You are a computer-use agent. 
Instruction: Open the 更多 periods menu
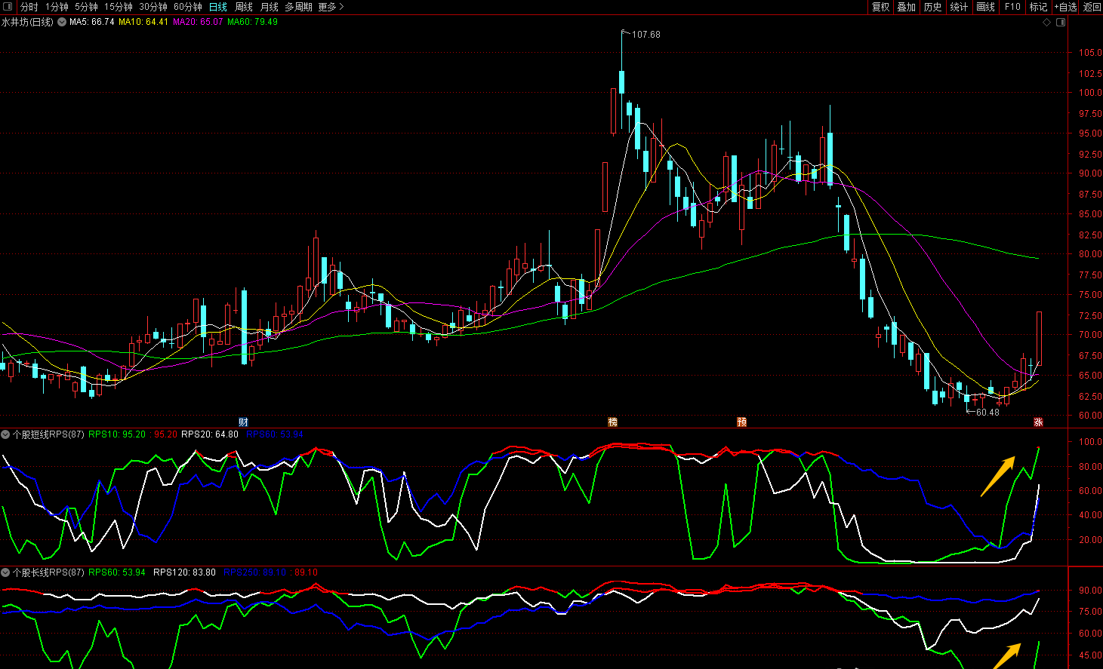click(331, 7)
